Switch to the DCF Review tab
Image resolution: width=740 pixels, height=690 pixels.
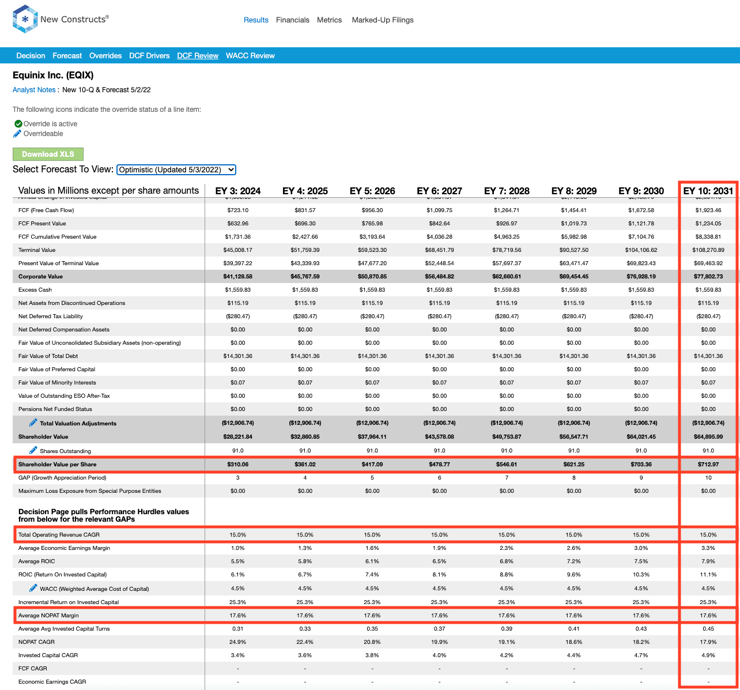198,56
